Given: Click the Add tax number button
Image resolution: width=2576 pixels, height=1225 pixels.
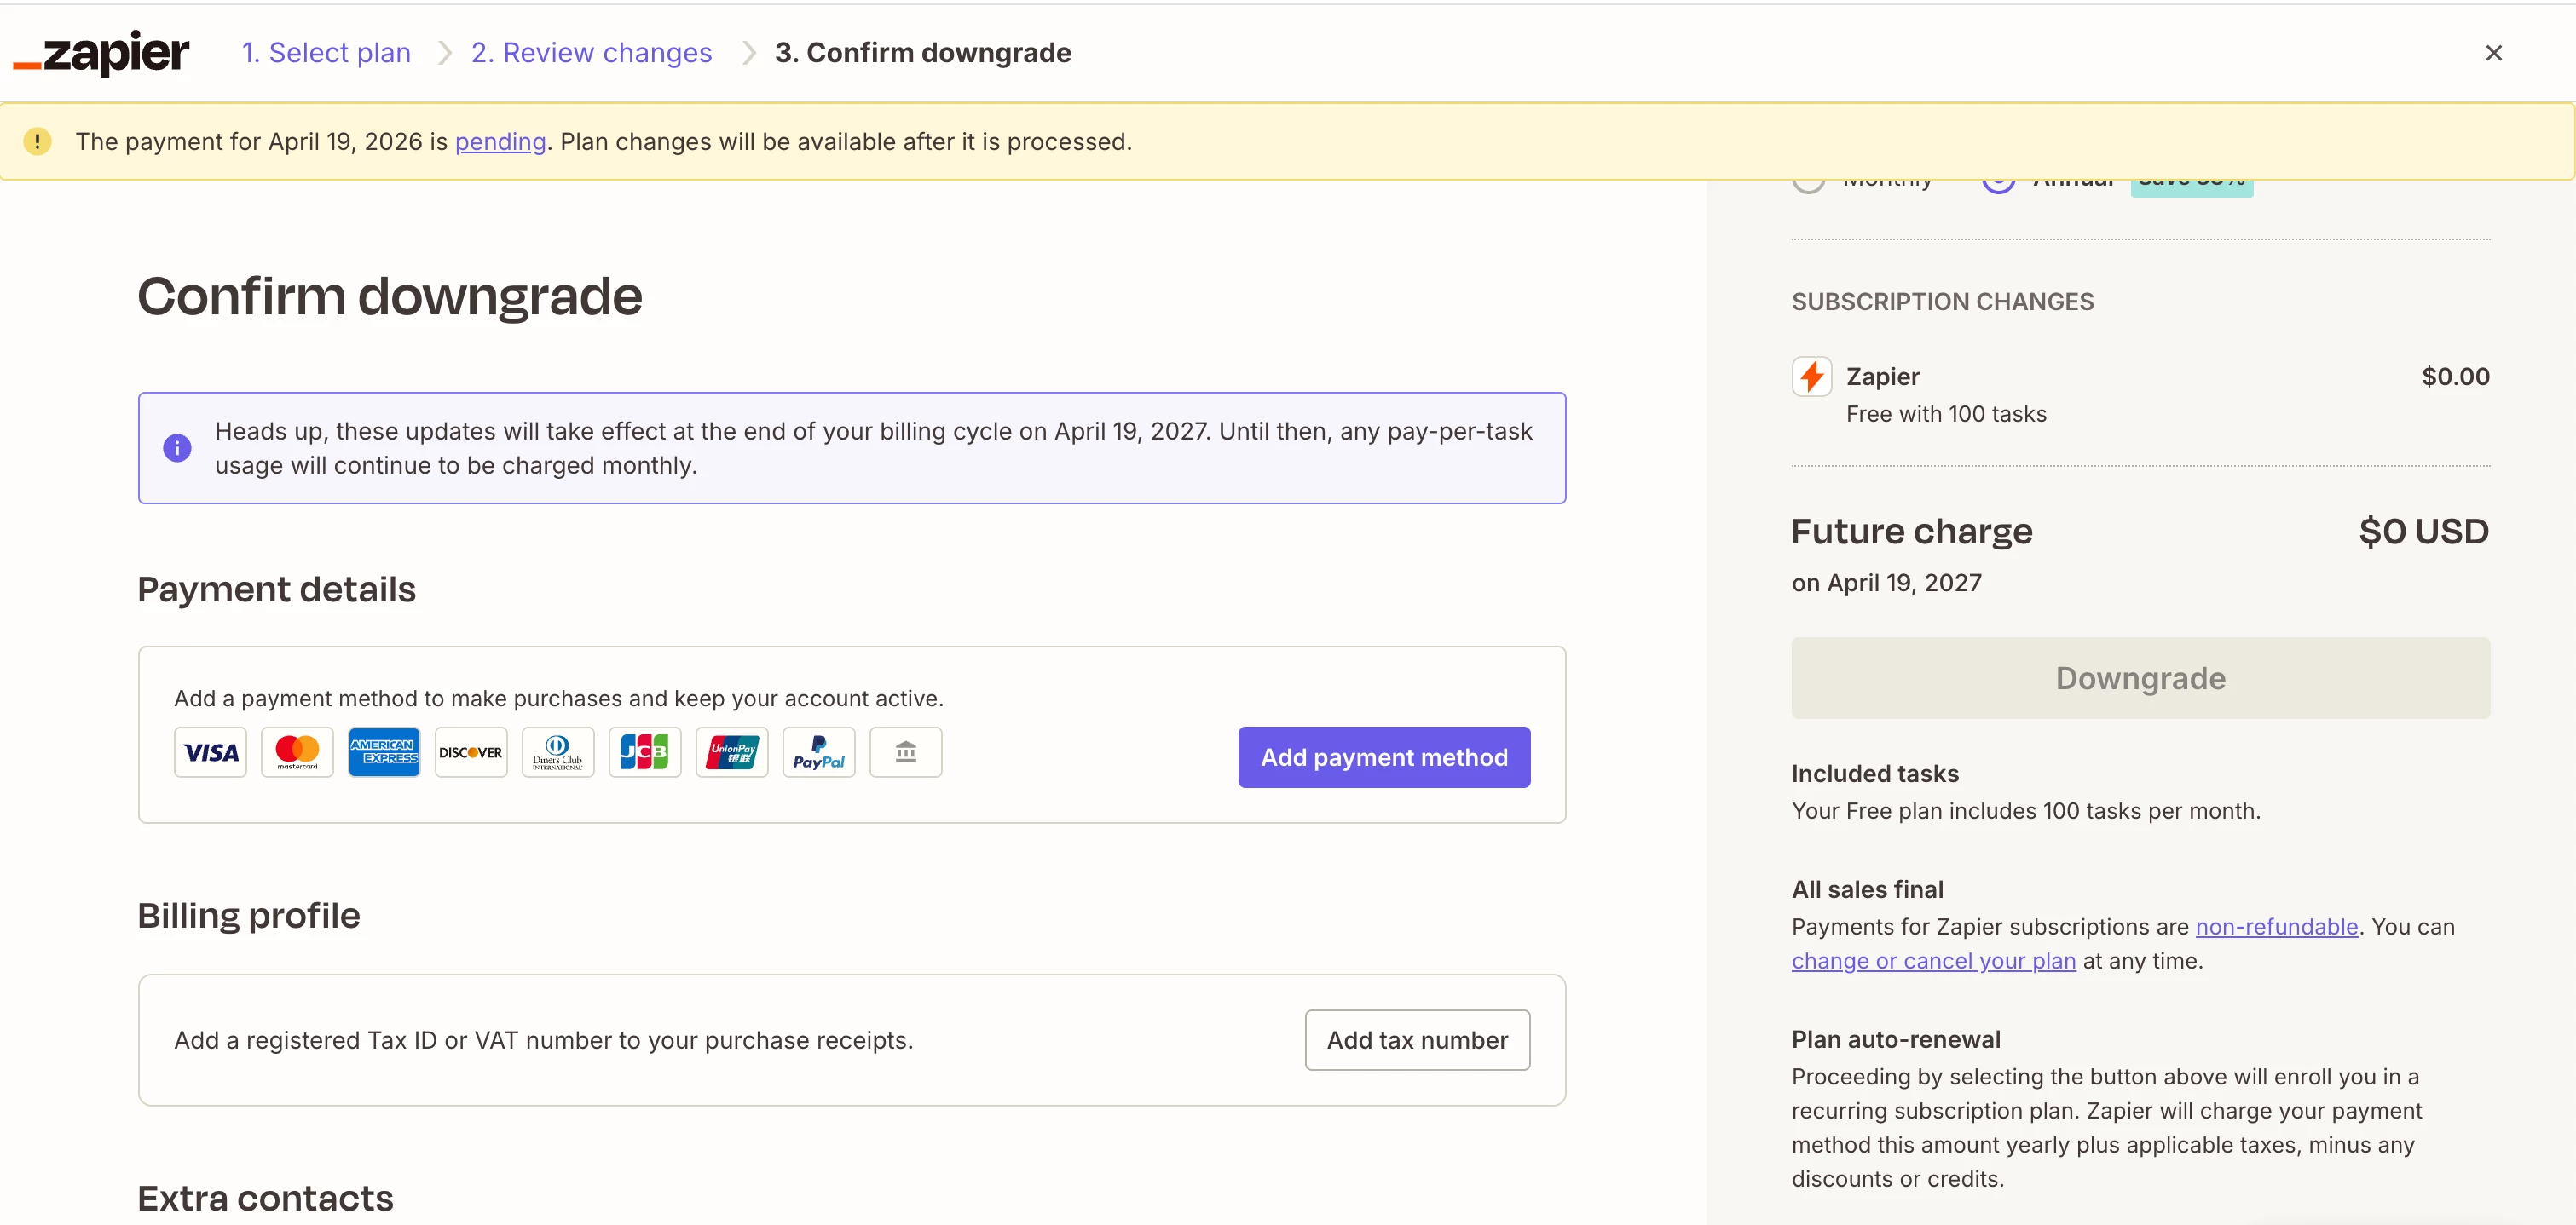Looking at the screenshot, I should (1416, 1040).
